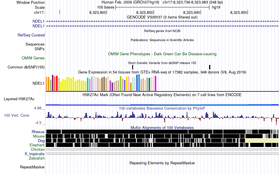Image resolution: width=279 pixels, height=174 pixels.
Task: Click the Zebrafish species label
Action: pyautogui.click(x=37, y=158)
